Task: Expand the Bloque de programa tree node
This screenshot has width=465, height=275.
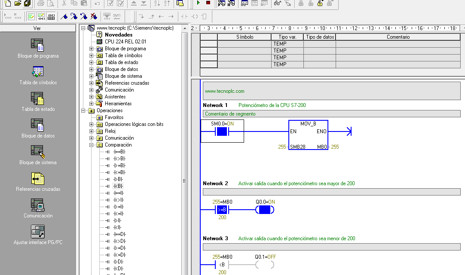Action: [91, 49]
